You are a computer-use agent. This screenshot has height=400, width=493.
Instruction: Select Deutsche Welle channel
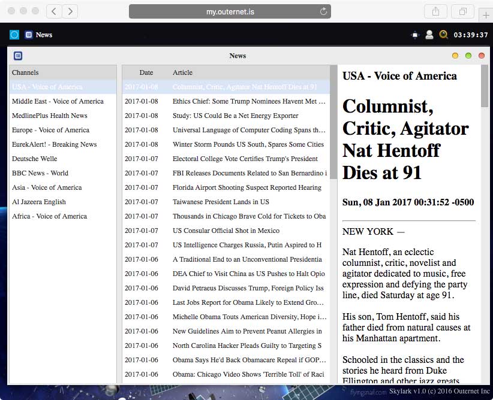(x=63, y=159)
